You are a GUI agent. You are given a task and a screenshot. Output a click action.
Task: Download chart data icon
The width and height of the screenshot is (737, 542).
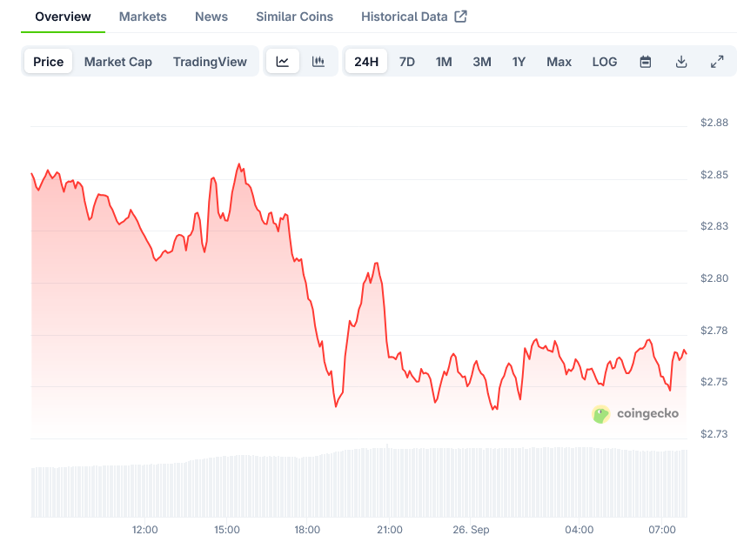point(681,62)
